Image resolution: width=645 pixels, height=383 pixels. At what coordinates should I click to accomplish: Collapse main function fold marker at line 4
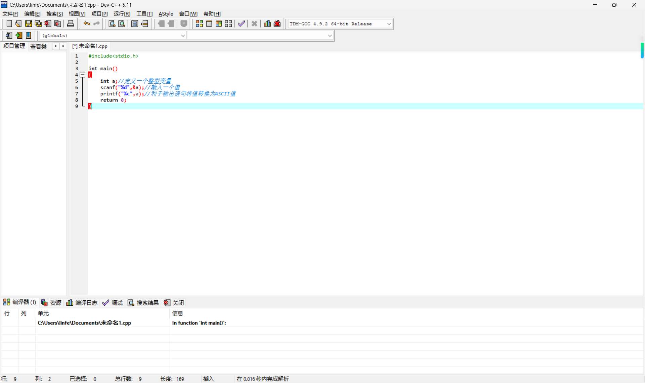[x=82, y=75]
